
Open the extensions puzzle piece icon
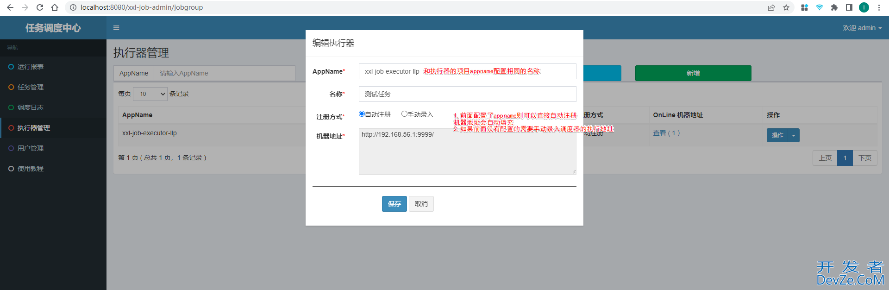834,7
